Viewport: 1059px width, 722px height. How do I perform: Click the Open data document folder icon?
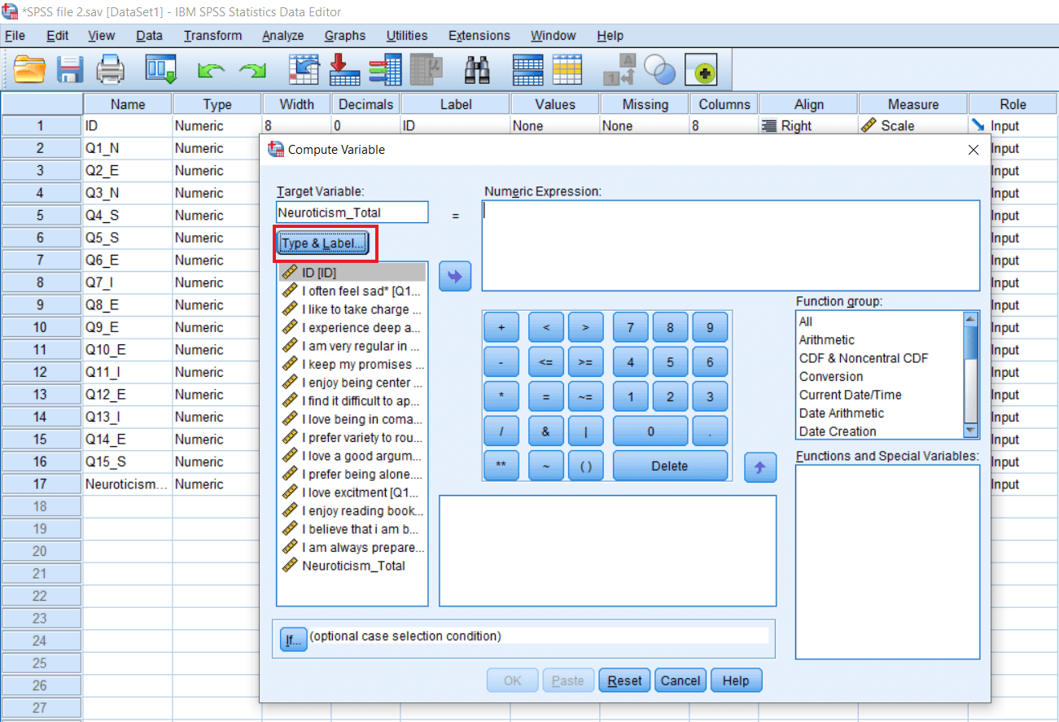(30, 70)
